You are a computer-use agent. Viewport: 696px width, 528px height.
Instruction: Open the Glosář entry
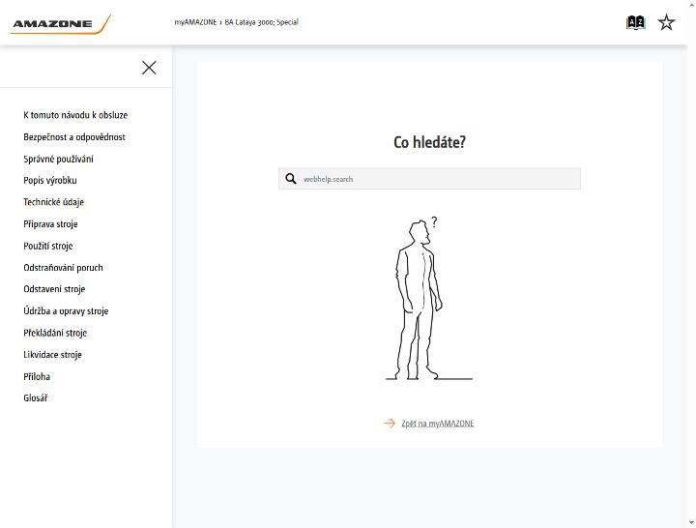coord(36,397)
